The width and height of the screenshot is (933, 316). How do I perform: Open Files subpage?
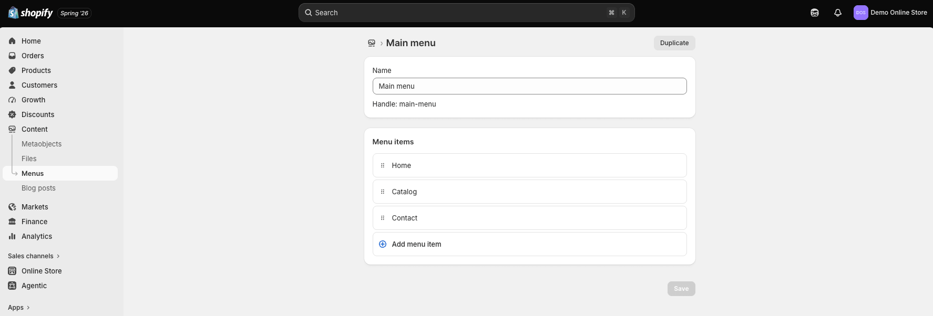point(29,159)
